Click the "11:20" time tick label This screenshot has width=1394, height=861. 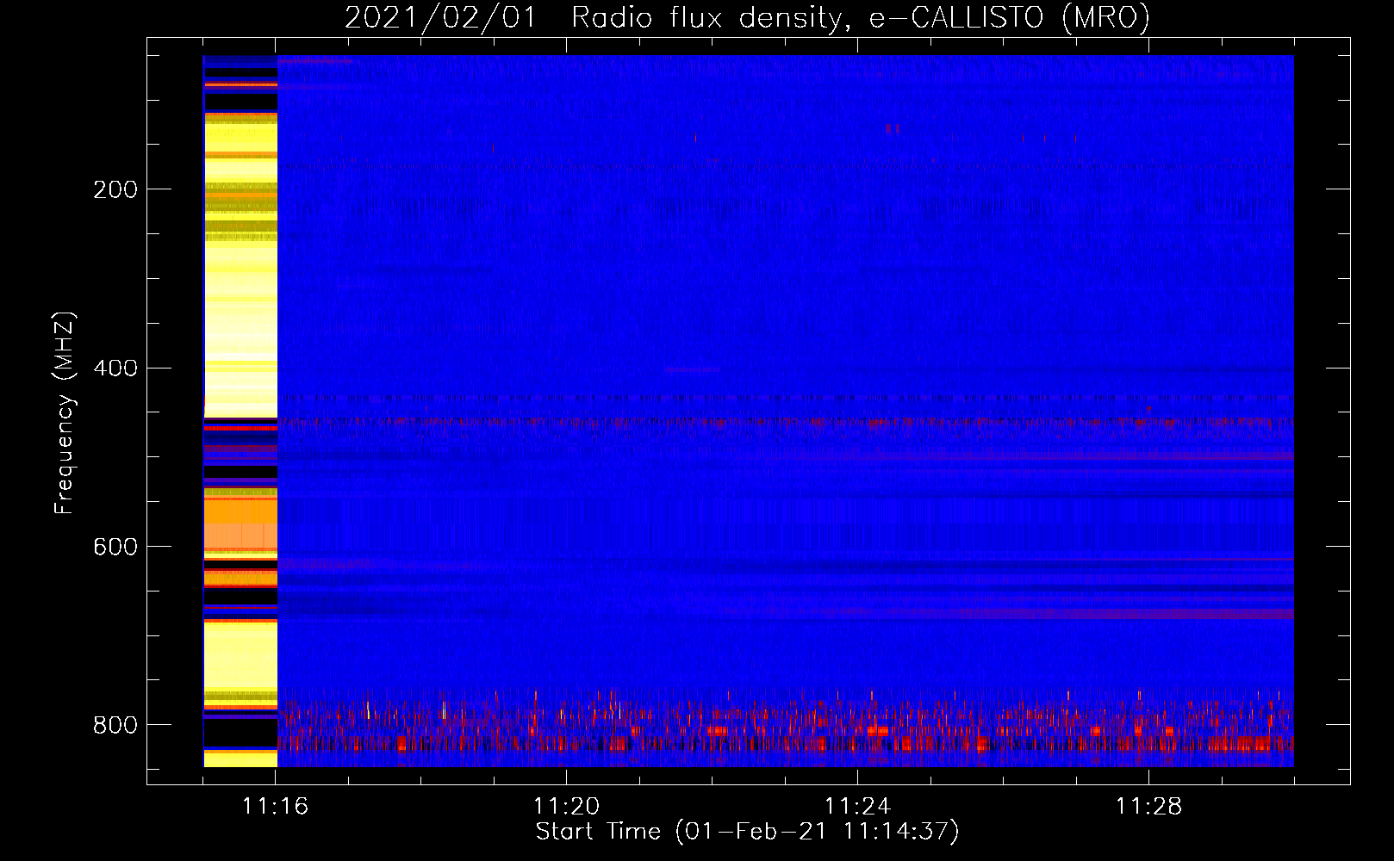click(x=566, y=807)
